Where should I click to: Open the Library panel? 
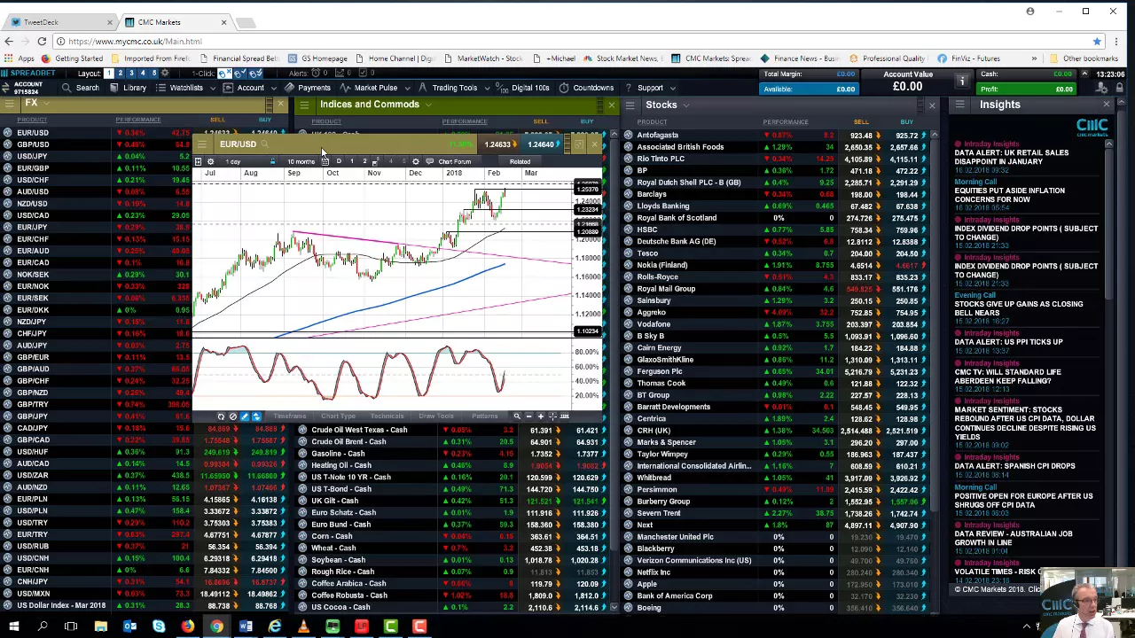coord(129,88)
